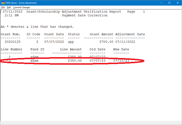This screenshot has width=182, height=125.
Task: Click grant date 07/07/2022
Action: [54, 42]
